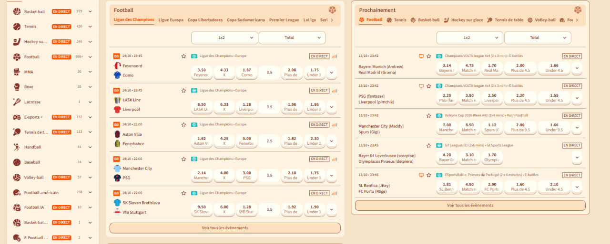Toggle favorite star for Manchester City vs PSG
This screenshot has width=610, height=244.
(x=183, y=159)
